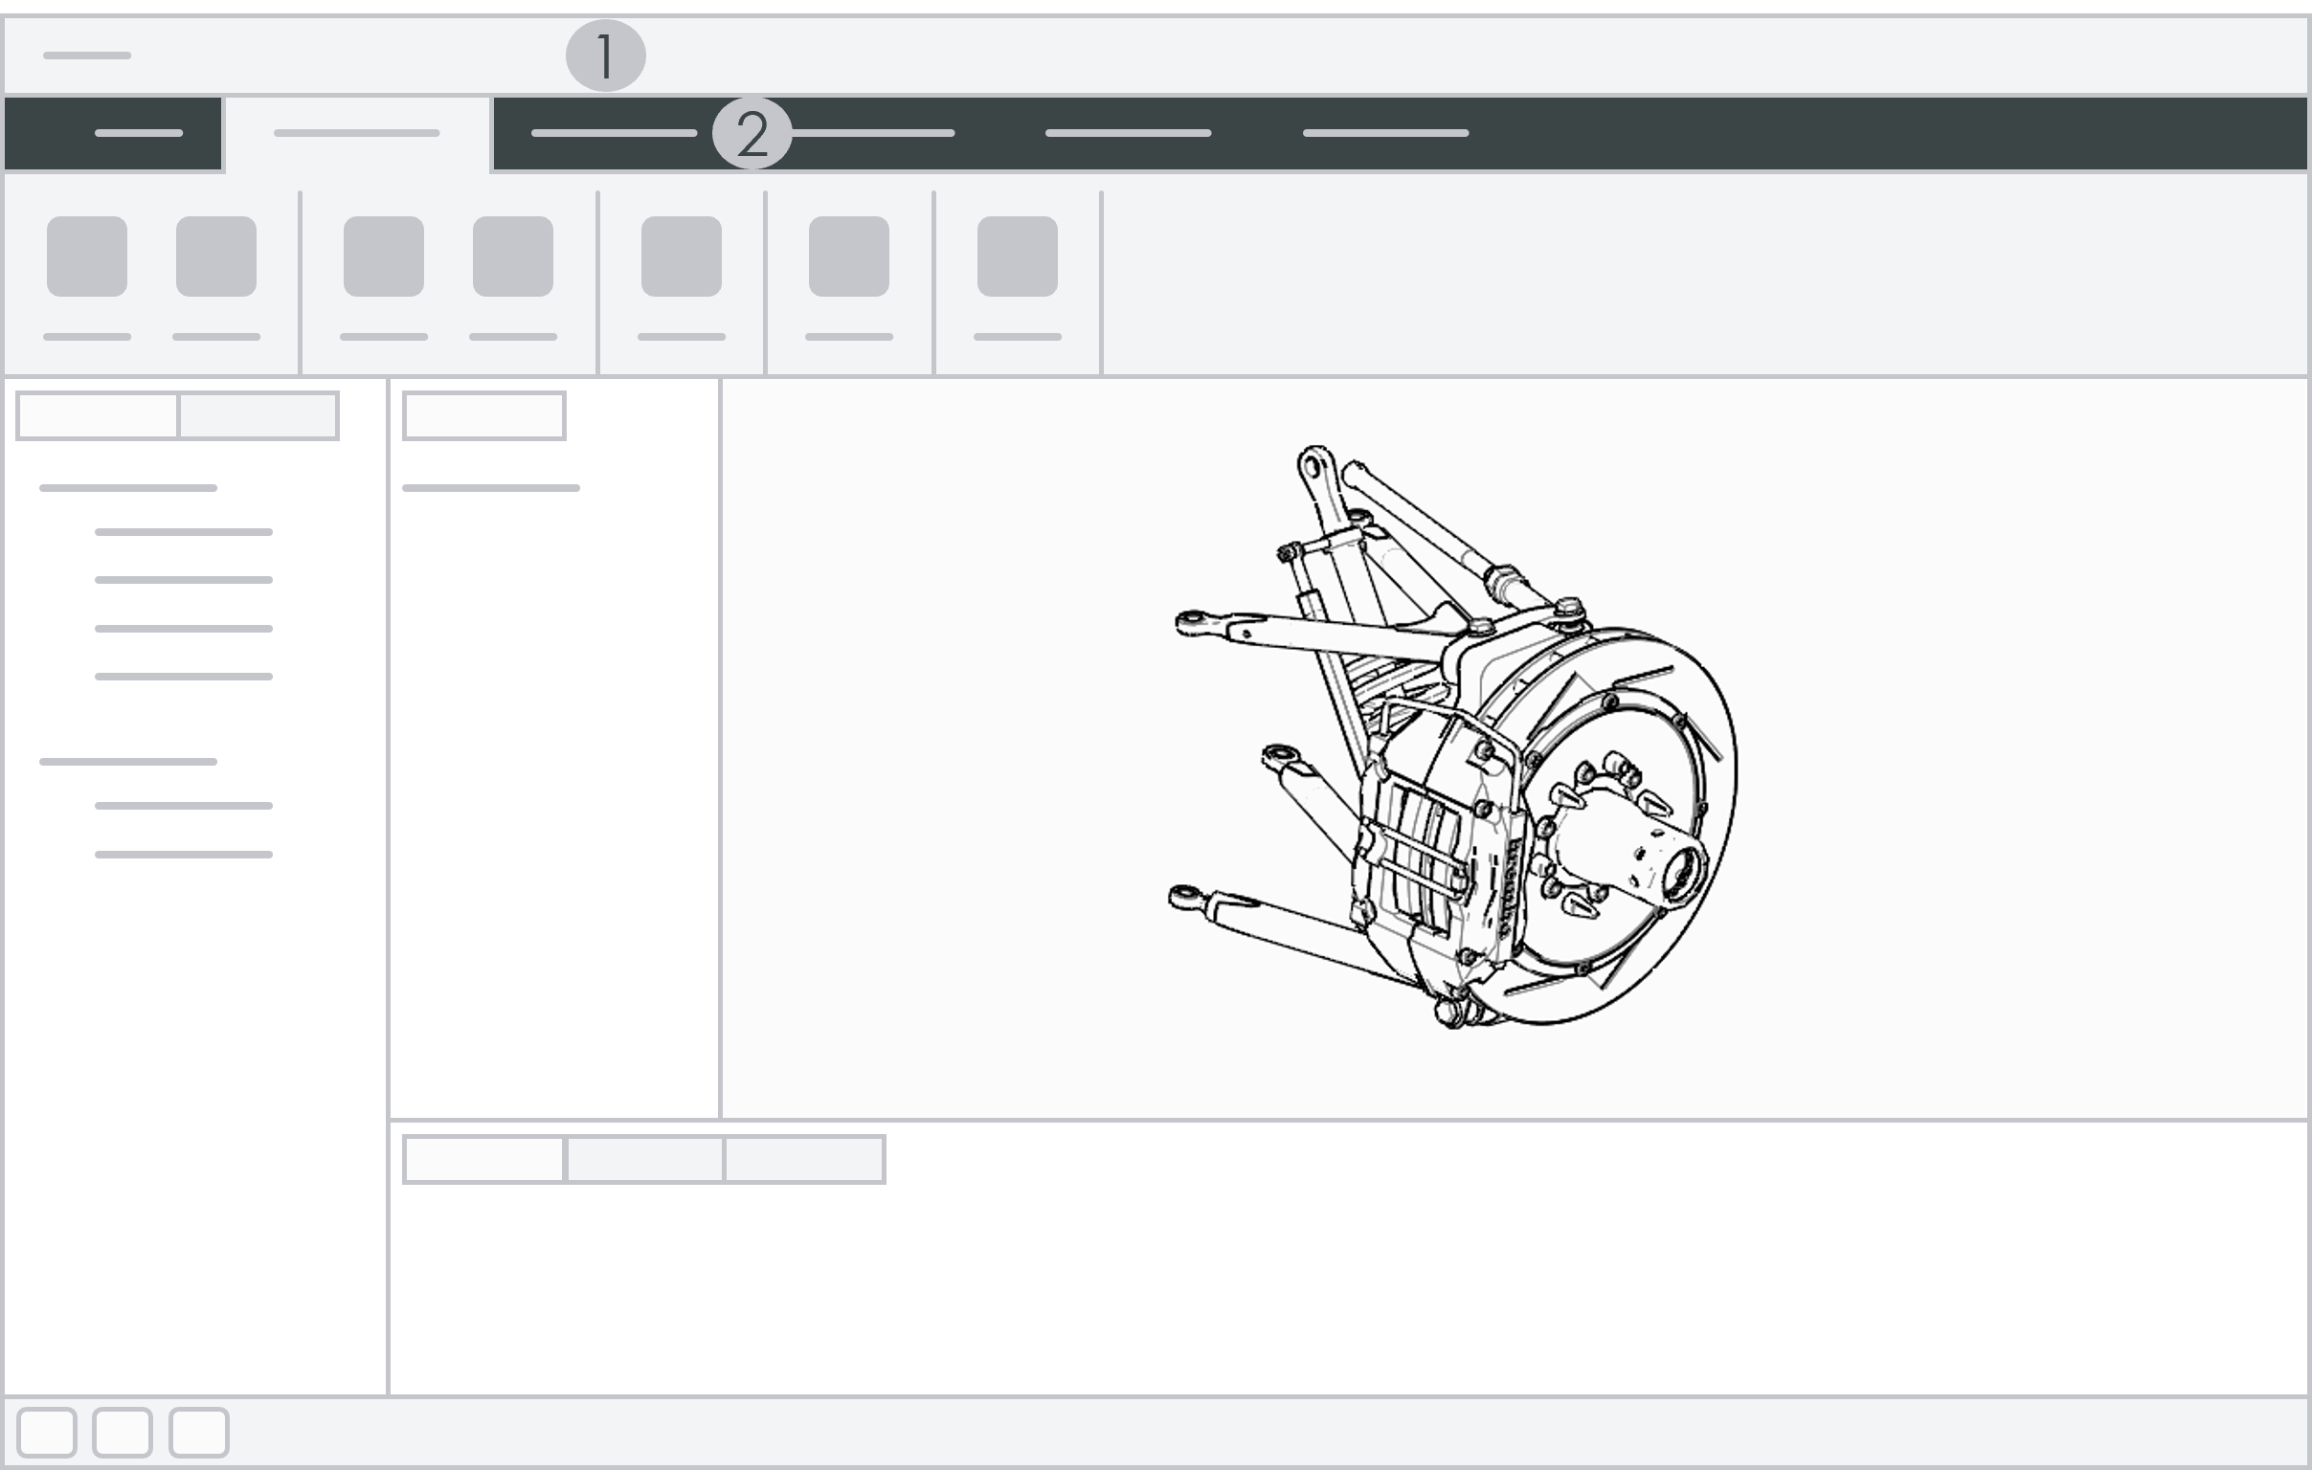The width and height of the screenshot is (2312, 1470).
Task: Click the lone icon in the last ribbon group
Action: (1018, 256)
